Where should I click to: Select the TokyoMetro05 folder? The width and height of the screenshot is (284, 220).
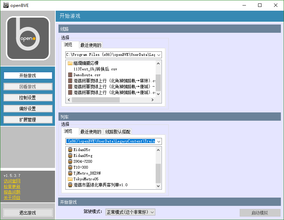click(x=86, y=179)
